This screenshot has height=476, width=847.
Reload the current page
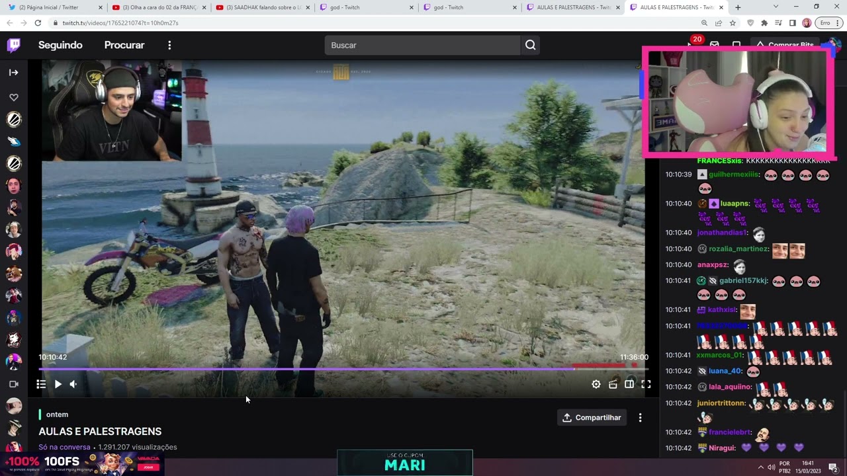[38, 22]
